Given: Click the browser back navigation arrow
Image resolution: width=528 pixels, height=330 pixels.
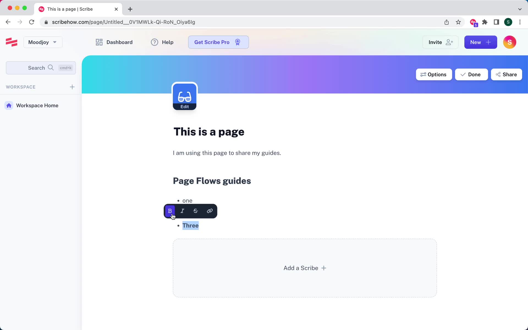Looking at the screenshot, I should 8,22.
